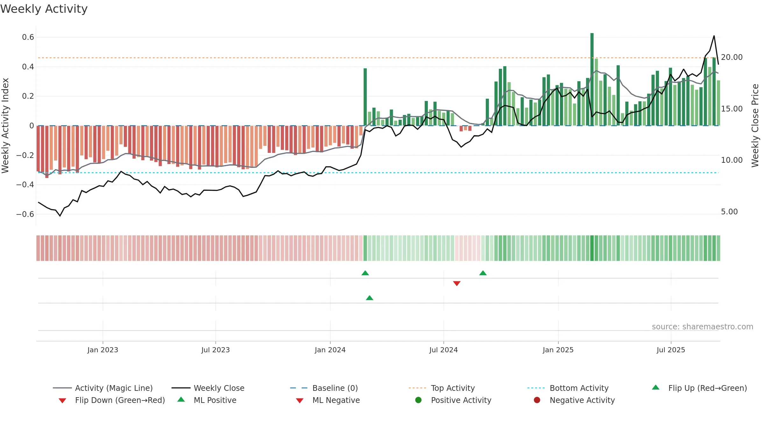Select the ML positive triangle marker on second row
This screenshot has width=764, height=430.
click(370, 298)
